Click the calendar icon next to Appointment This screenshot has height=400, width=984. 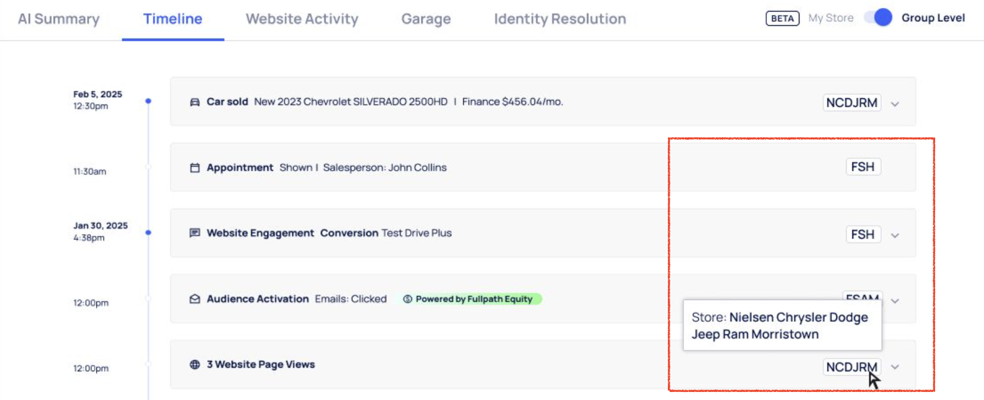[x=195, y=168]
